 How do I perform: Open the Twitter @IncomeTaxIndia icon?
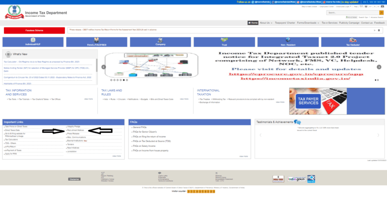point(253,2)
